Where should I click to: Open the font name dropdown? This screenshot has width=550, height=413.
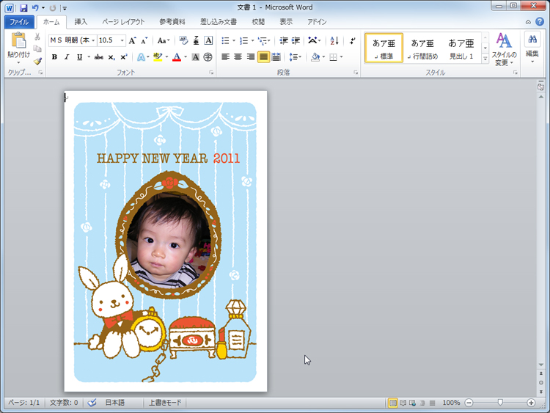click(x=93, y=40)
